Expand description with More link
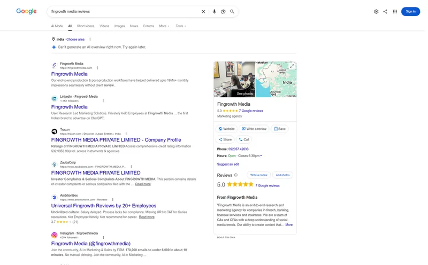The image size is (428, 265). coord(289,224)
